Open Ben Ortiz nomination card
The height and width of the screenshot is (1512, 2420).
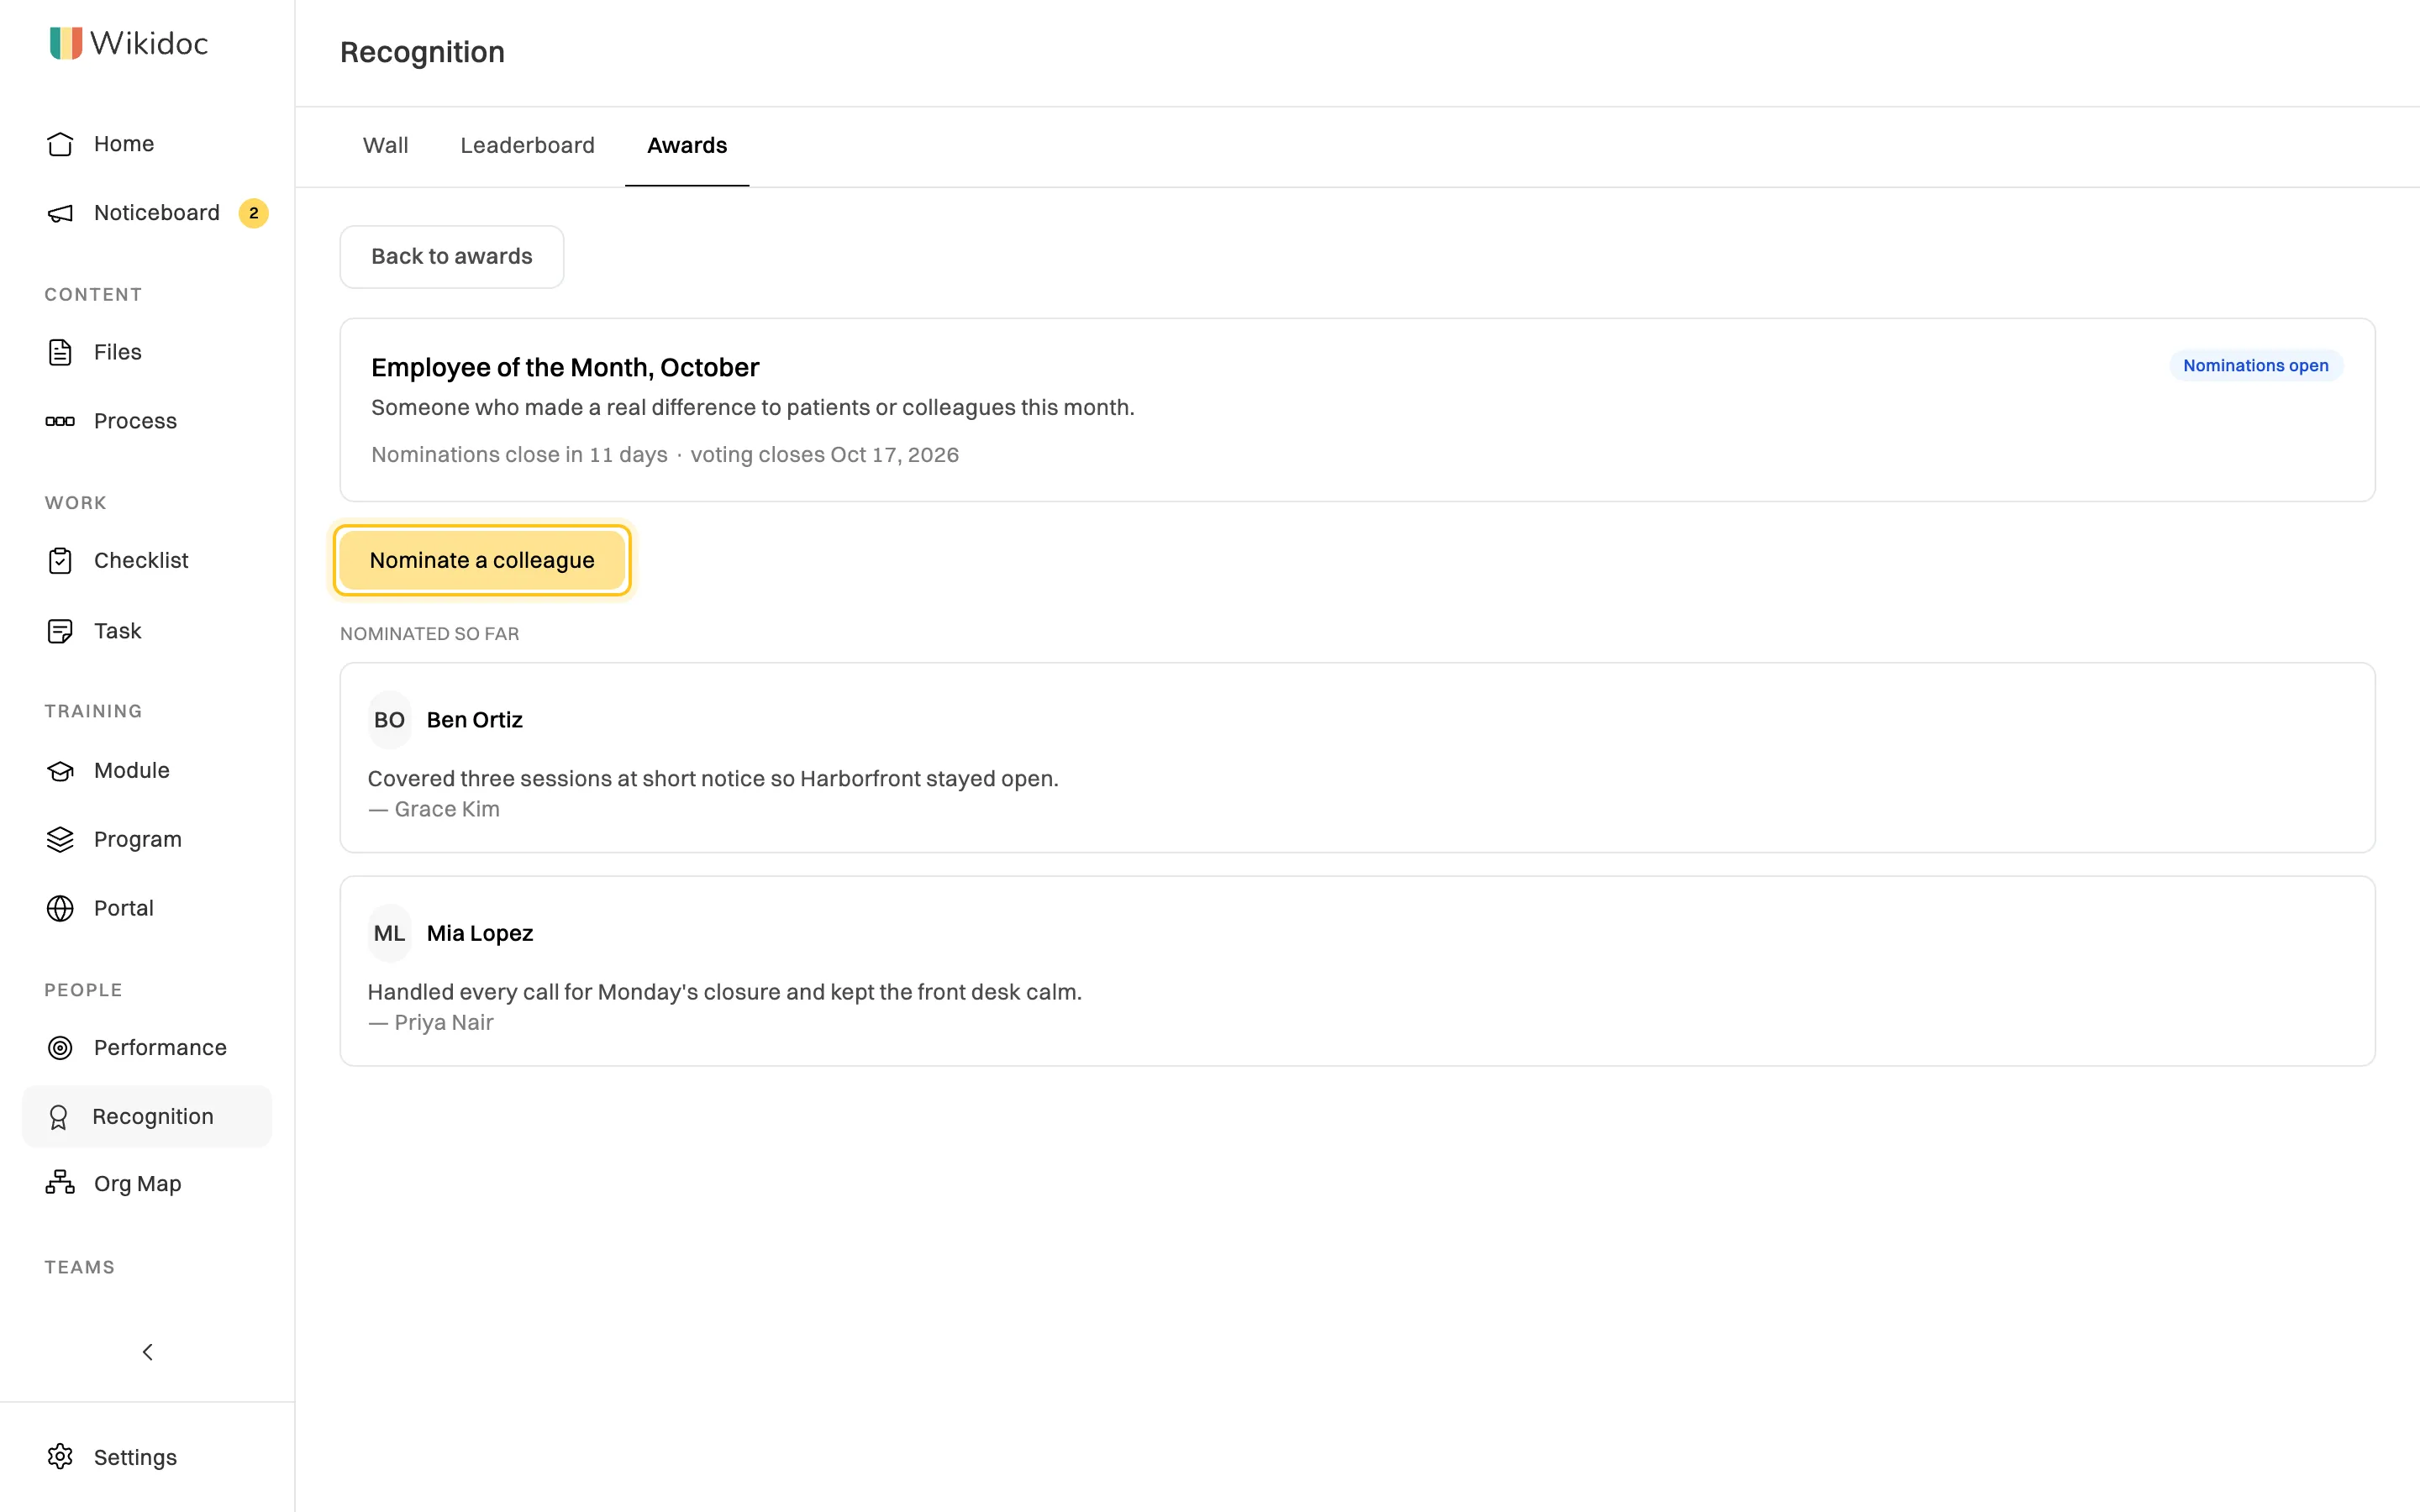(1357, 758)
